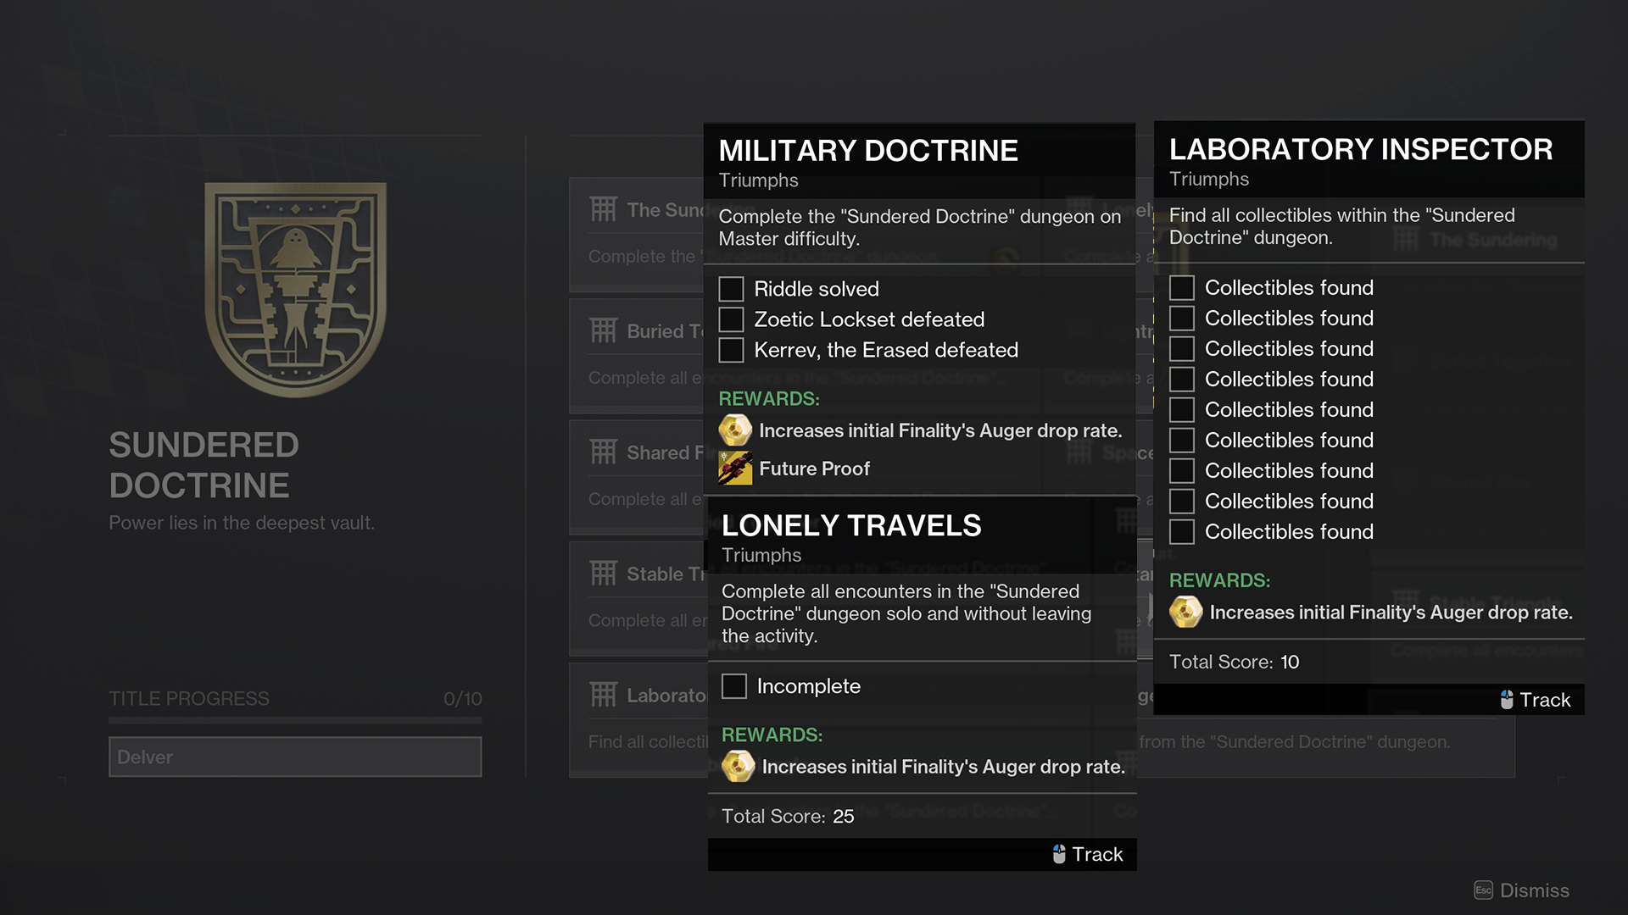This screenshot has width=1628, height=915.
Task: Click the Shared triumph grid icon
Action: 603,452
